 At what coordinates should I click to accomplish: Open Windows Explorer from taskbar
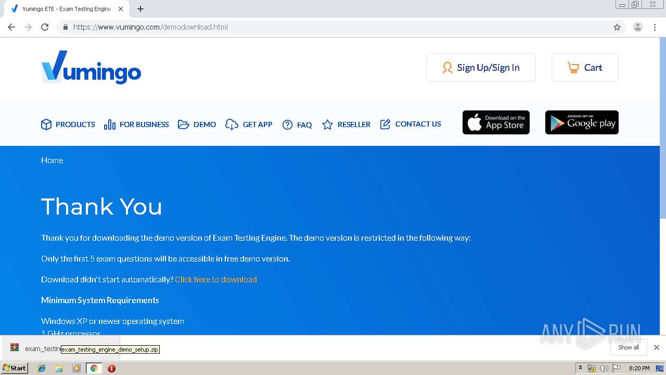click(x=59, y=368)
